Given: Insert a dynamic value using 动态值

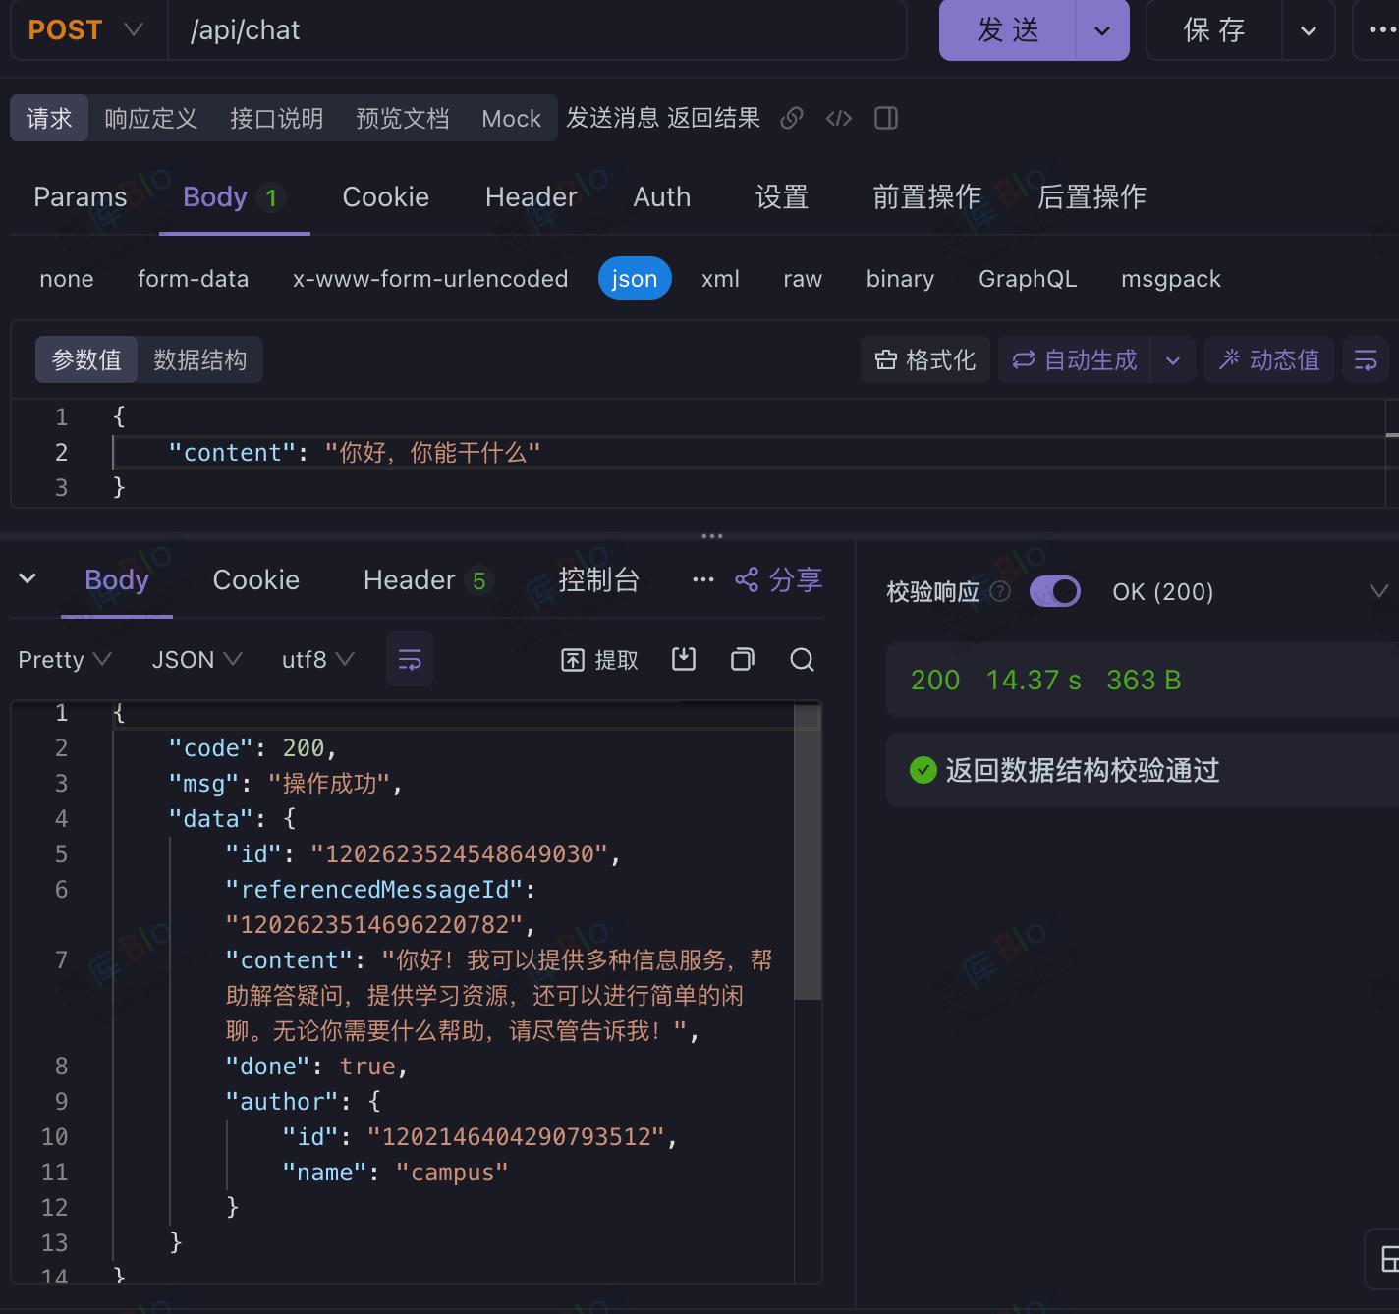Looking at the screenshot, I should pos(1268,359).
